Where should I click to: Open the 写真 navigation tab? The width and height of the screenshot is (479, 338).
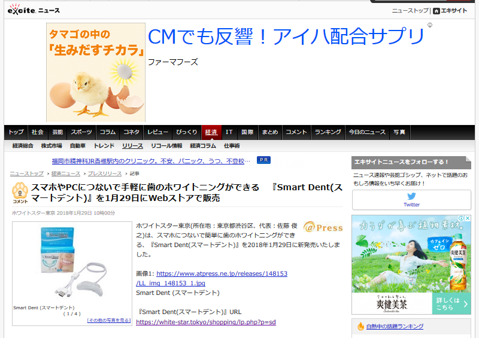(x=399, y=132)
